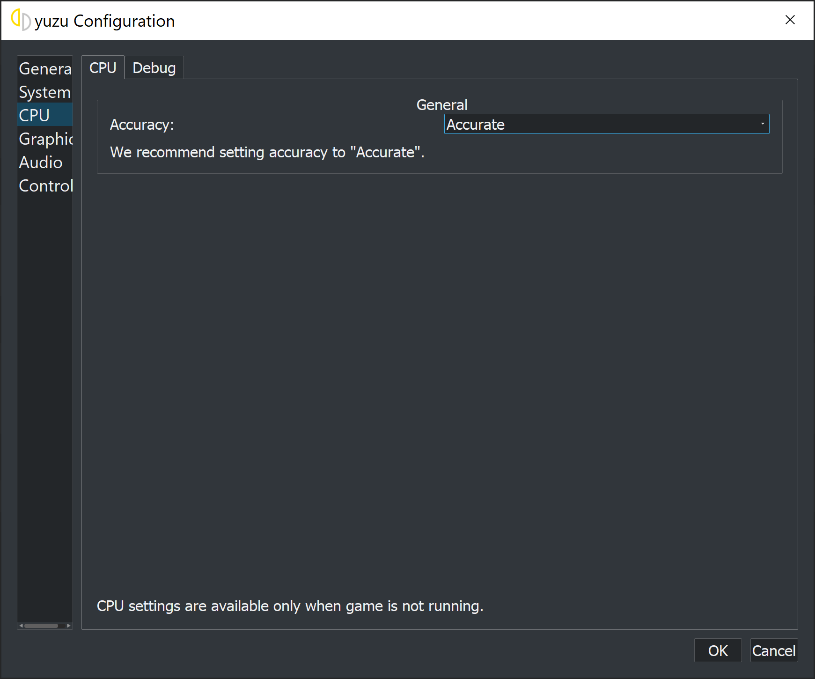Switch to the Debug tab

click(154, 68)
